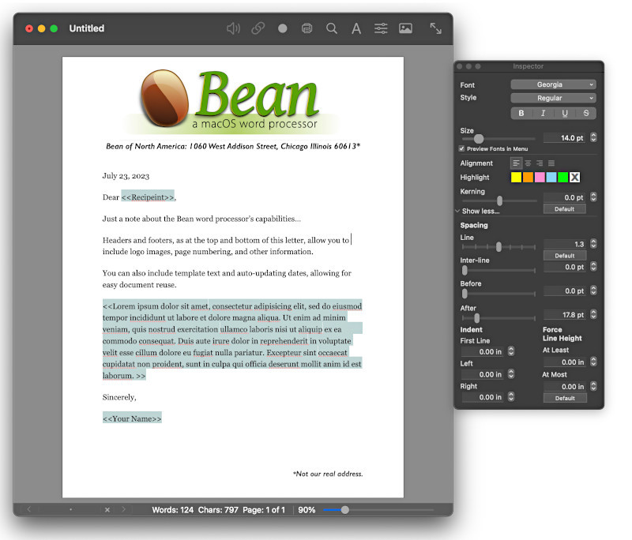Toggle underline with the U button
The height and width of the screenshot is (540, 632).
click(x=565, y=113)
